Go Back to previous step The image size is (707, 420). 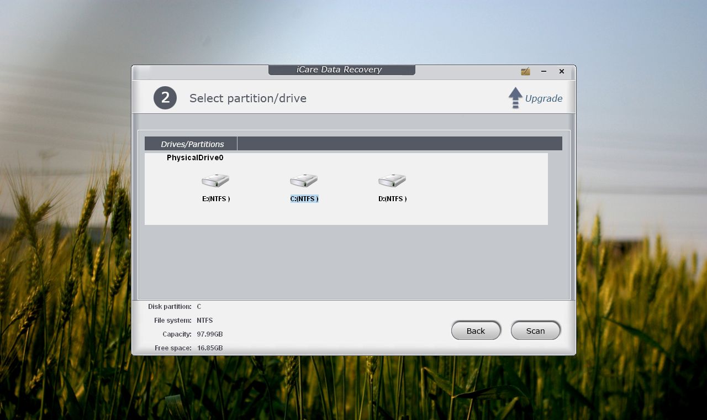476,330
